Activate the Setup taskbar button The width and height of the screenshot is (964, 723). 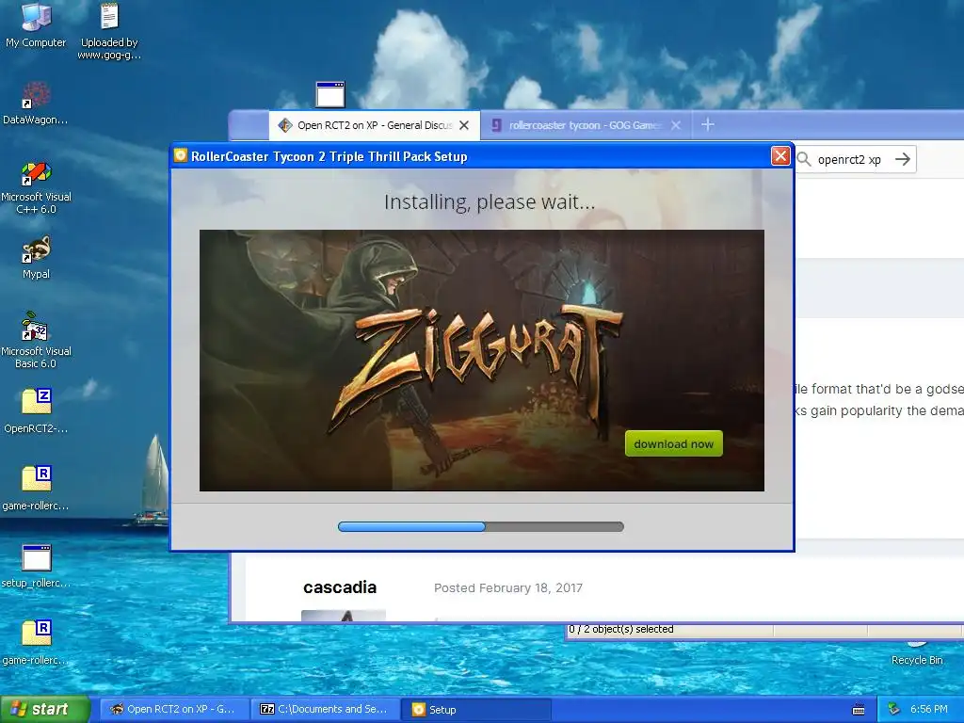(x=476, y=710)
